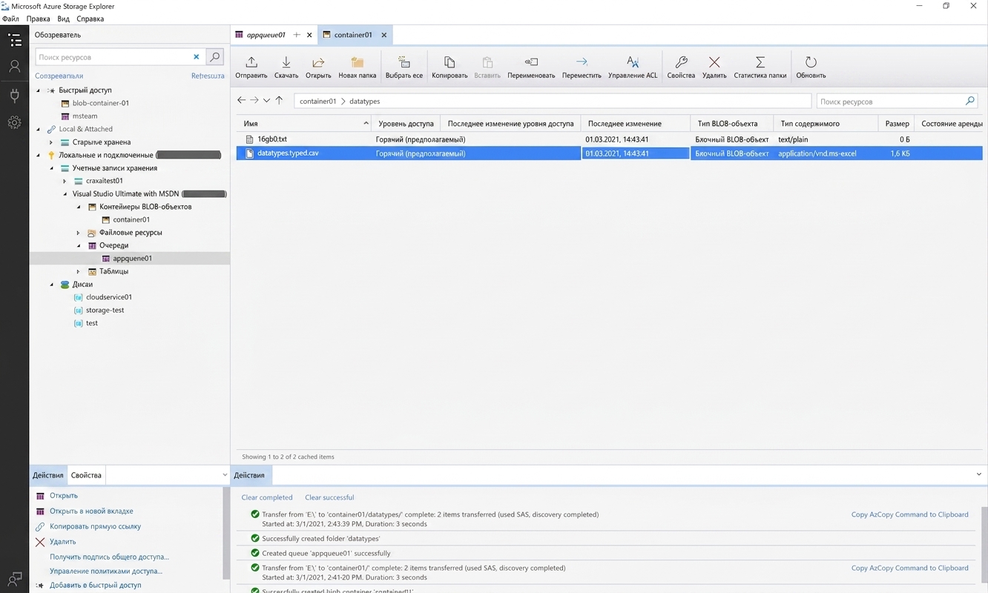Click the Rename (Переименовать) toolbar icon
Image resolution: width=988 pixels, height=593 pixels.
531,67
